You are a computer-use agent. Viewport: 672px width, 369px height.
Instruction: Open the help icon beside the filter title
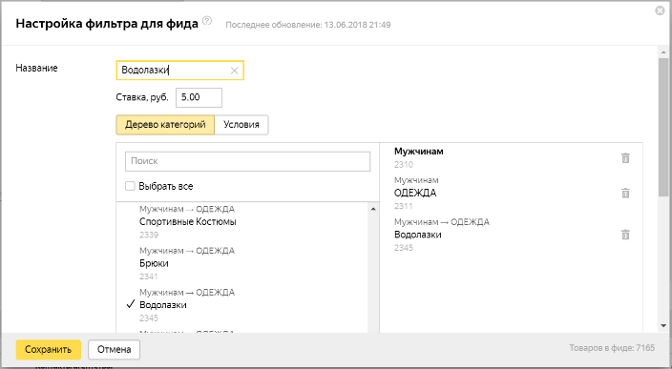pos(207,21)
